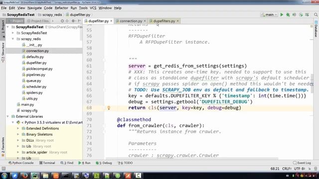Collapse the Python 3.5.3 virtualenv node
Viewport: 319px width, 179px height.
pos(13,122)
